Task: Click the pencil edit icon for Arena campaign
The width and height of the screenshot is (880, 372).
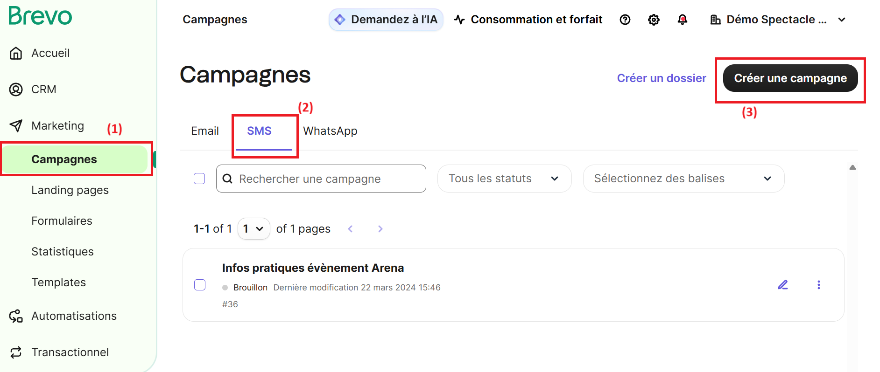Action: pyautogui.click(x=783, y=285)
